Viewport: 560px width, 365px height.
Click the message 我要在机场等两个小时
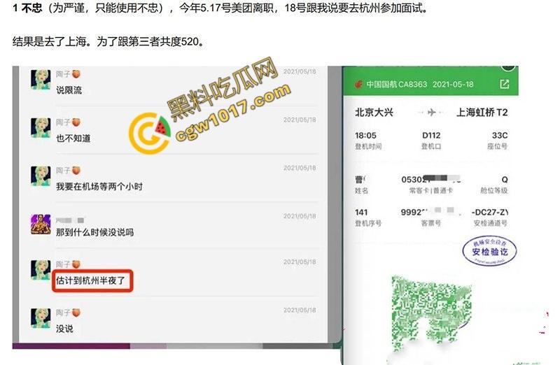99,187
